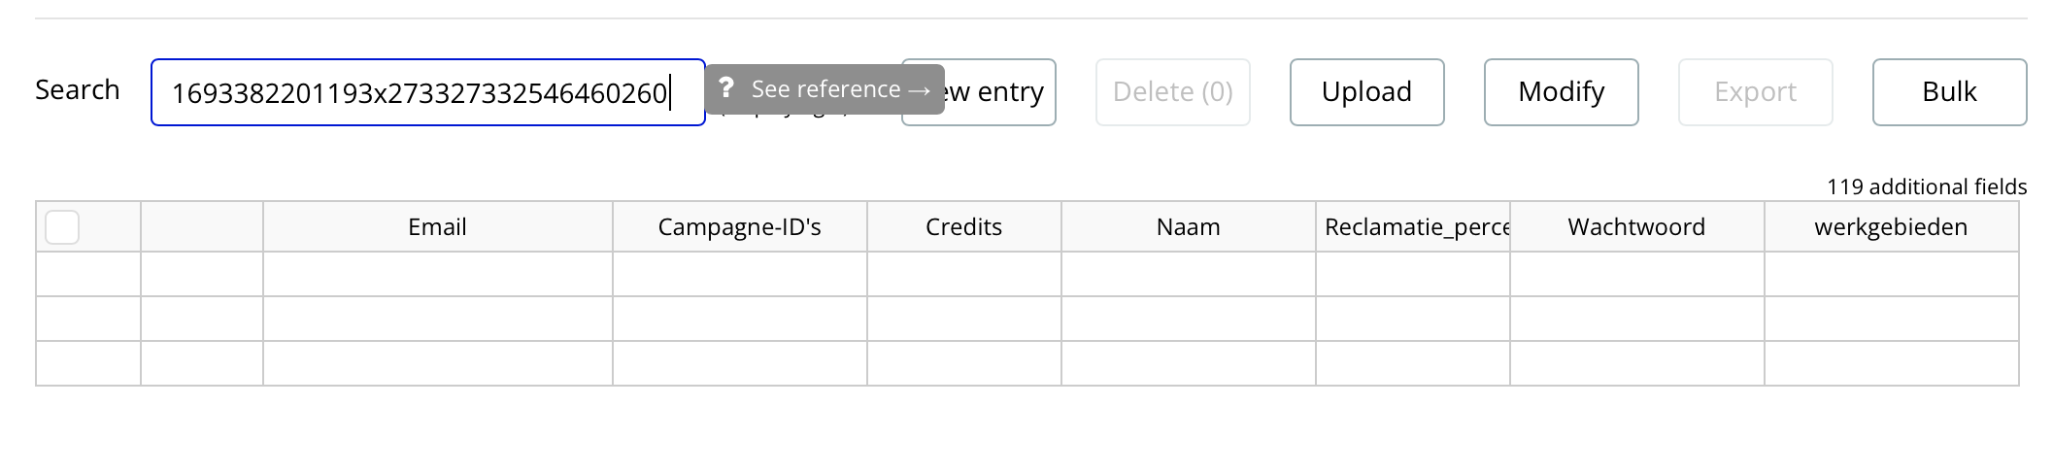The height and width of the screenshot is (474, 2053).
Task: Open the Upload dialog
Action: pos(1366,92)
